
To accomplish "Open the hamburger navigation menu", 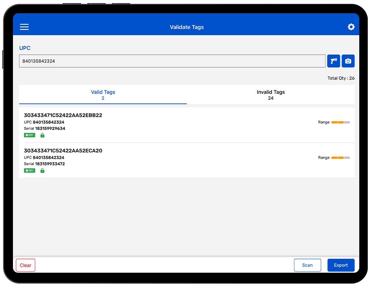I will coord(24,27).
